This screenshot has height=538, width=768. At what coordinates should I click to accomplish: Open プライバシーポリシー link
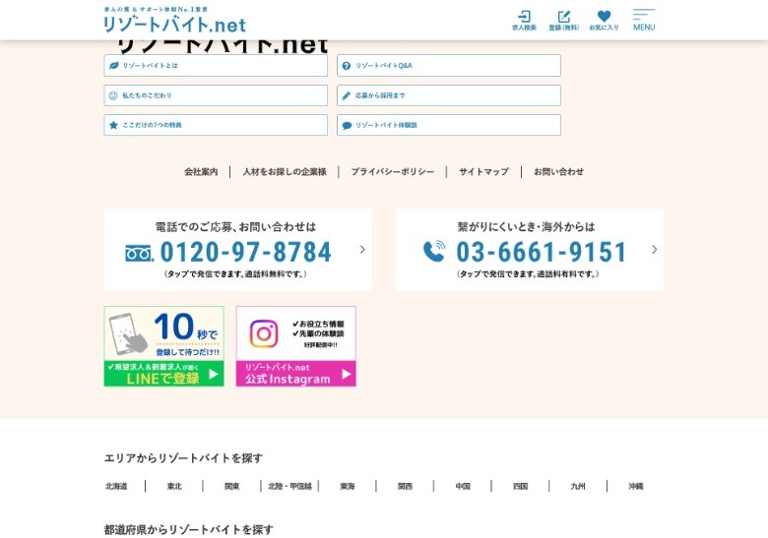pos(392,172)
